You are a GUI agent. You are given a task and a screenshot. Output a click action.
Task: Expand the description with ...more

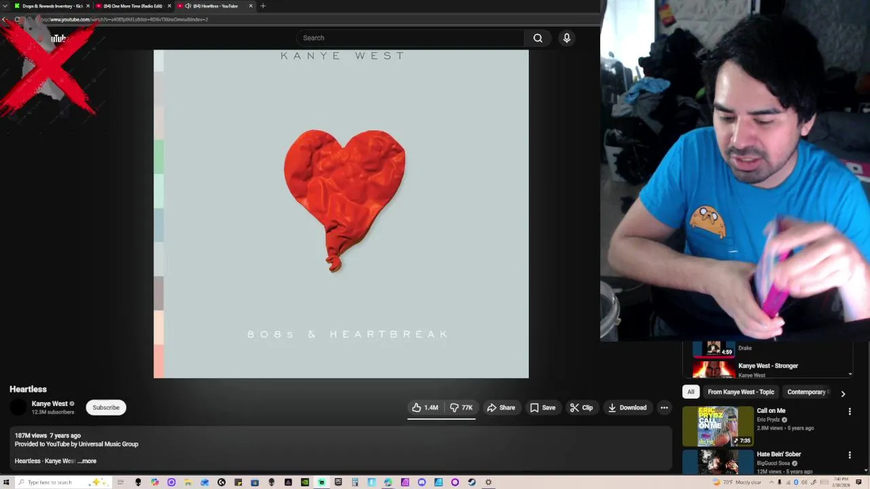pyautogui.click(x=87, y=461)
